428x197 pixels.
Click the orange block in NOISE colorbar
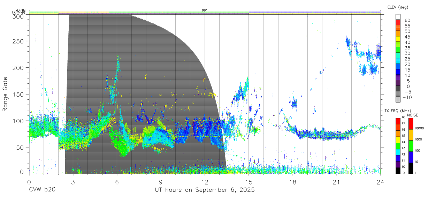(411, 135)
